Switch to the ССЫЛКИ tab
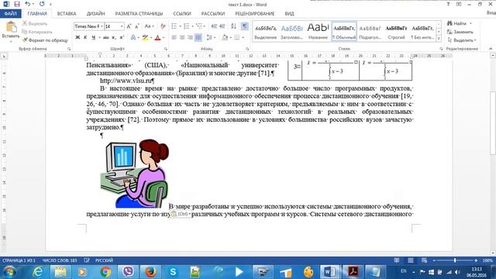Image resolution: width=496 pixels, height=279 pixels. [x=182, y=14]
